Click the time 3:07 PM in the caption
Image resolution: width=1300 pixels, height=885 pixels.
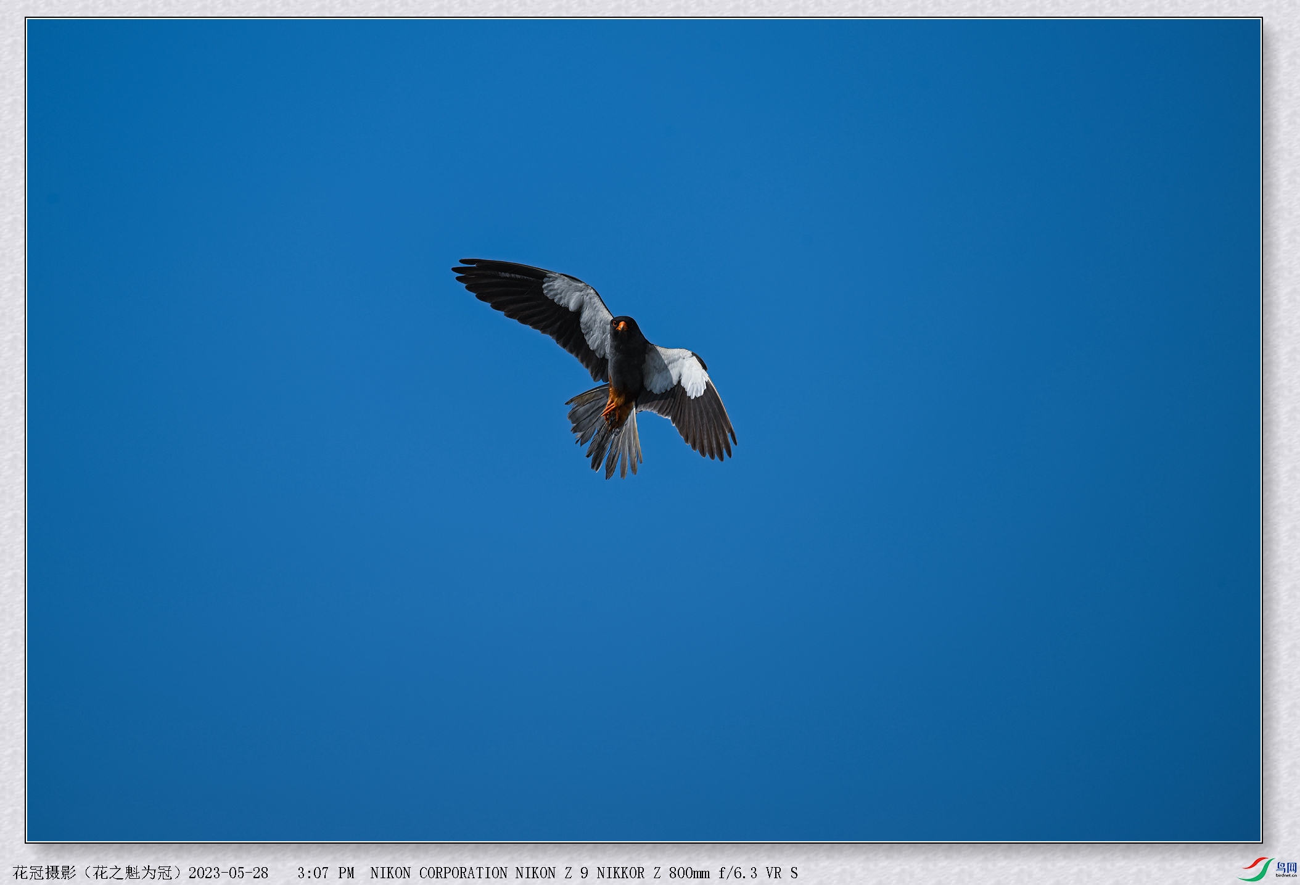coord(326,873)
